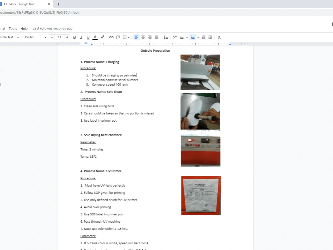Open version history via last edit link
The height and width of the screenshot is (250, 333).
pos(52,28)
